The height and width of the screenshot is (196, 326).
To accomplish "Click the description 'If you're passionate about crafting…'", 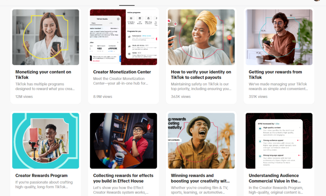I will (x=44, y=184).
